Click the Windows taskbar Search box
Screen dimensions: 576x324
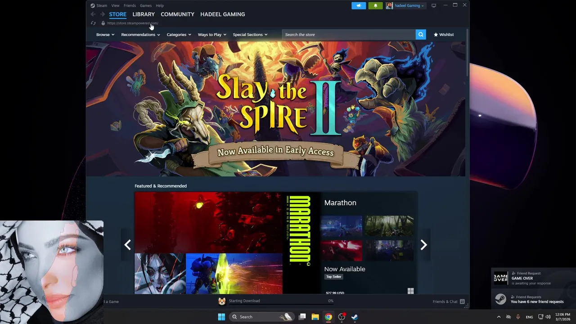point(261,317)
